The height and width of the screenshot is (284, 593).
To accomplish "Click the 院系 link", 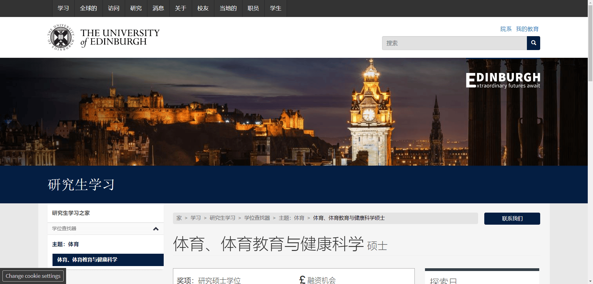I will tap(506, 29).
